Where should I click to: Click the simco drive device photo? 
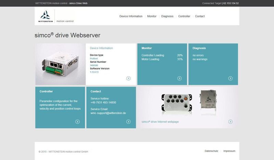pos(61,64)
